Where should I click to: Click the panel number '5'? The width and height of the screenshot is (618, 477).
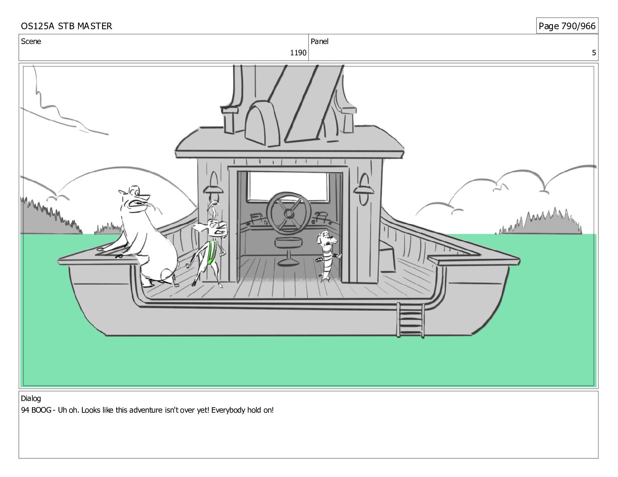tap(594, 53)
